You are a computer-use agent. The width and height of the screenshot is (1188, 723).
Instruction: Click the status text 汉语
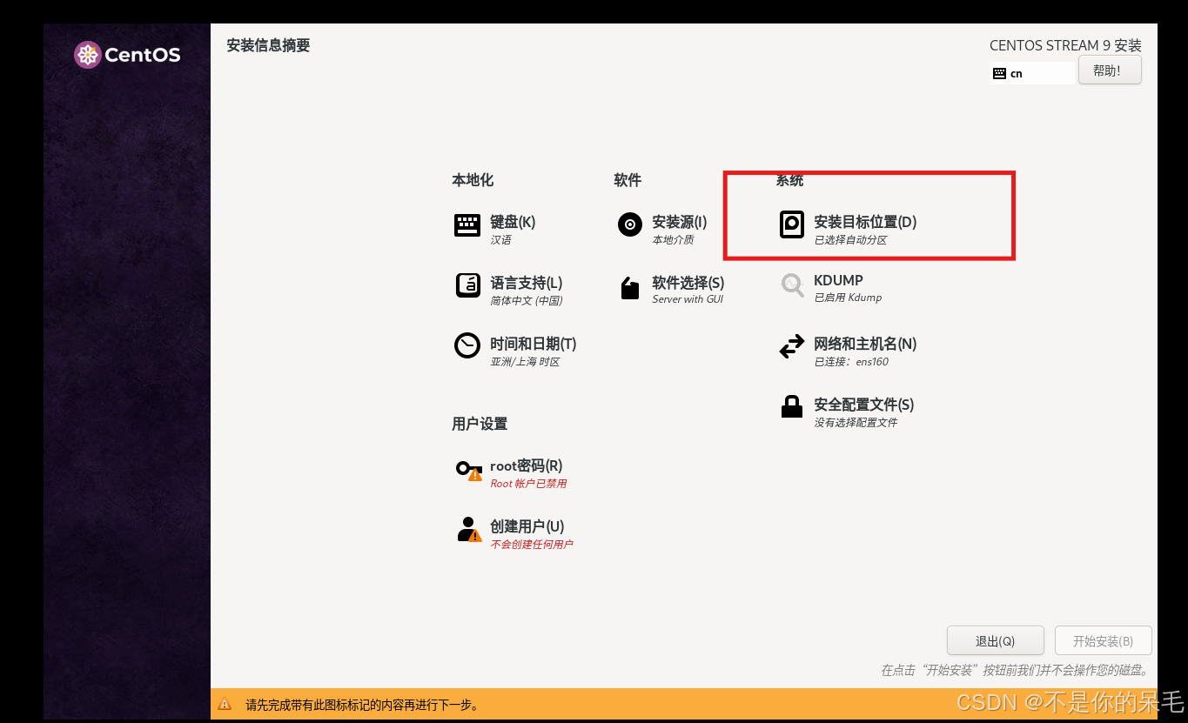point(500,240)
